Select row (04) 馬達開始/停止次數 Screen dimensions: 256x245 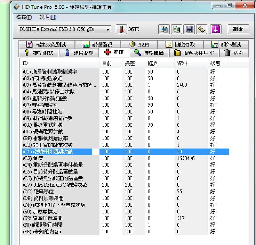pos(125,92)
